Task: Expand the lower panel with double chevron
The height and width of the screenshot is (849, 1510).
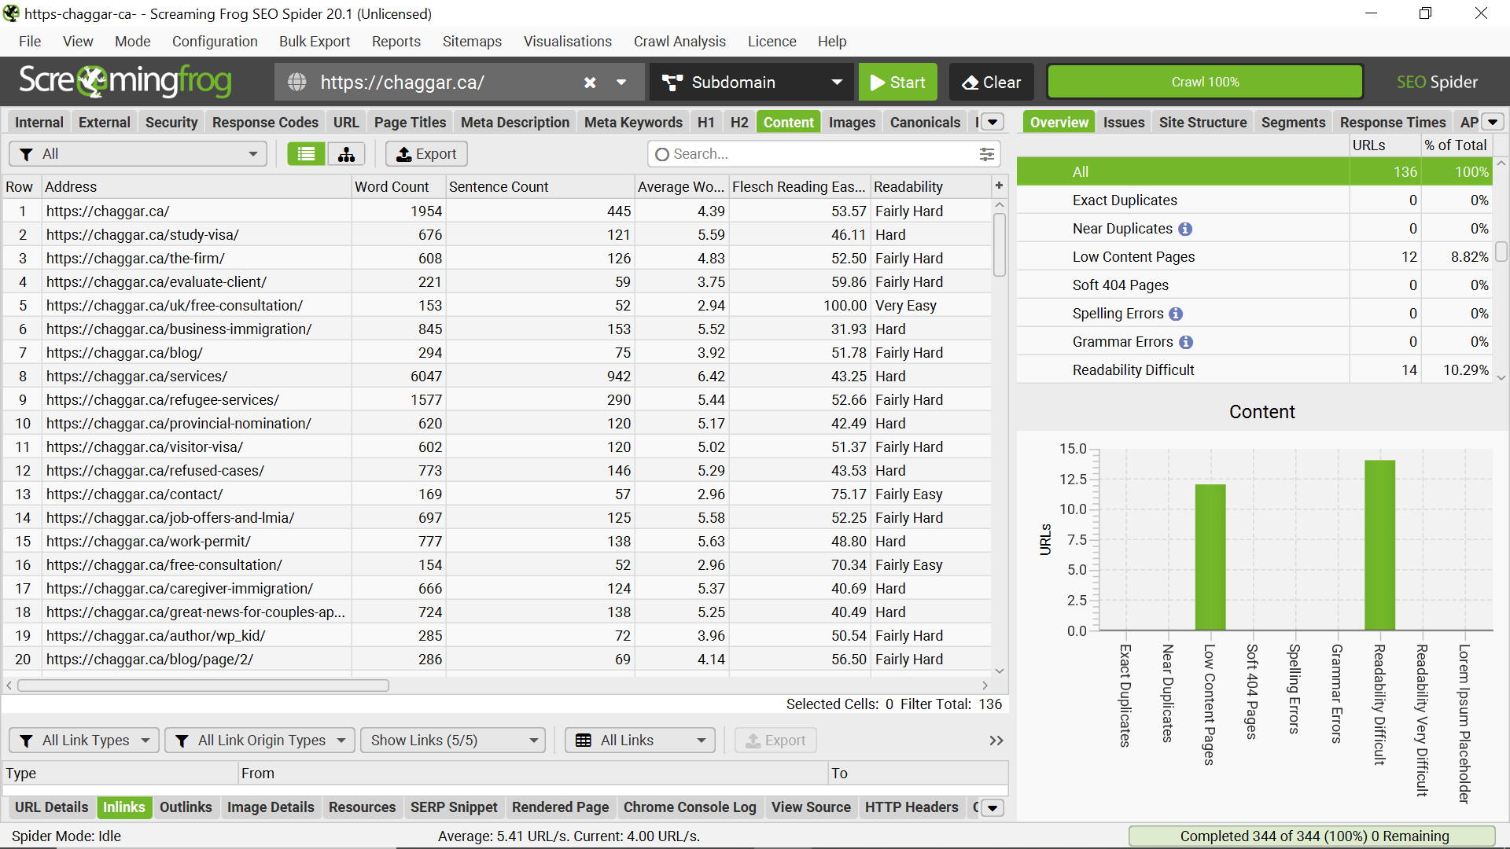Action: 996,741
